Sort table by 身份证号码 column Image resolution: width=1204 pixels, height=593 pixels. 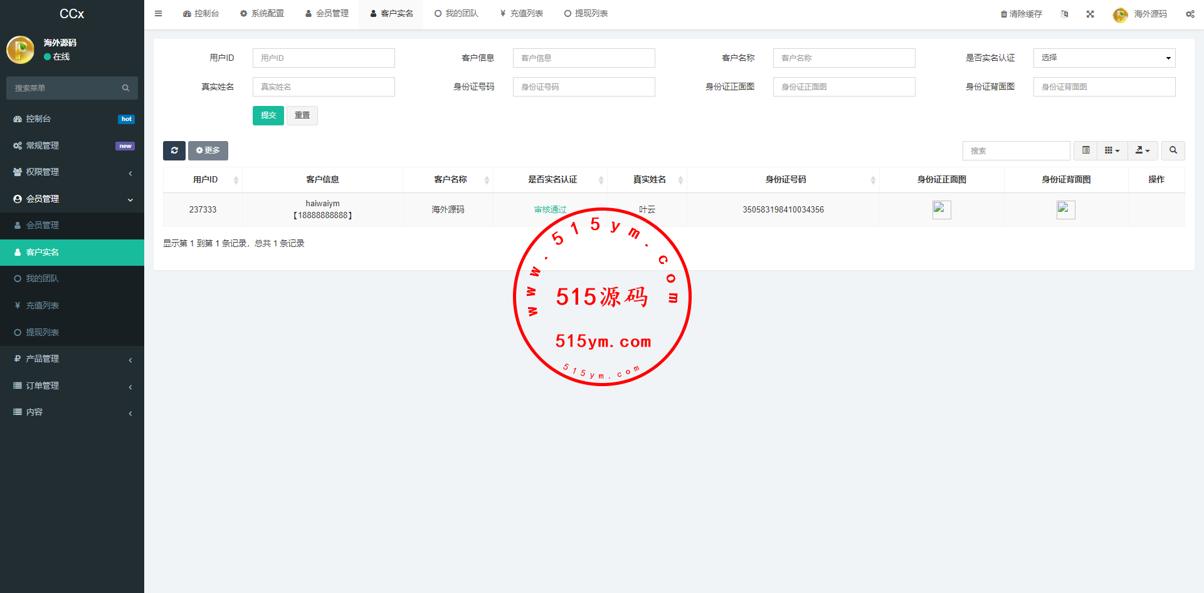click(x=785, y=180)
